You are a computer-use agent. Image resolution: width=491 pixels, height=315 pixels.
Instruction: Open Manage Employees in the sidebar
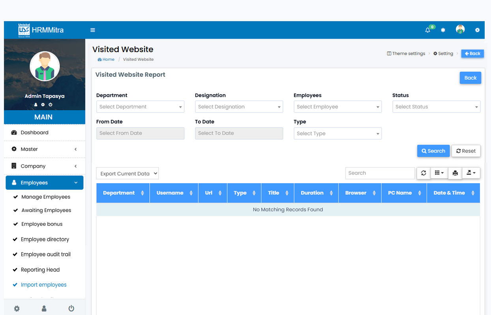46,197
